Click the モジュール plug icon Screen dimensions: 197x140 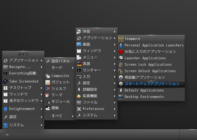click(x=48, y=102)
